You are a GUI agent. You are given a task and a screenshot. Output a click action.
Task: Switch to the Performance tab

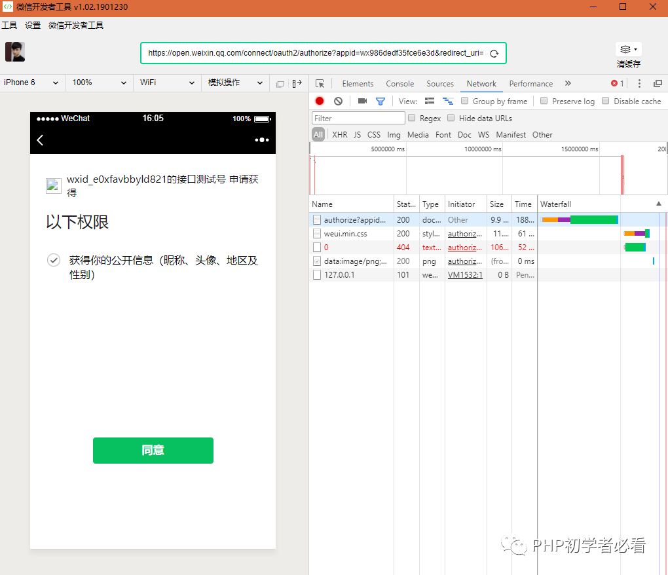pyautogui.click(x=531, y=84)
